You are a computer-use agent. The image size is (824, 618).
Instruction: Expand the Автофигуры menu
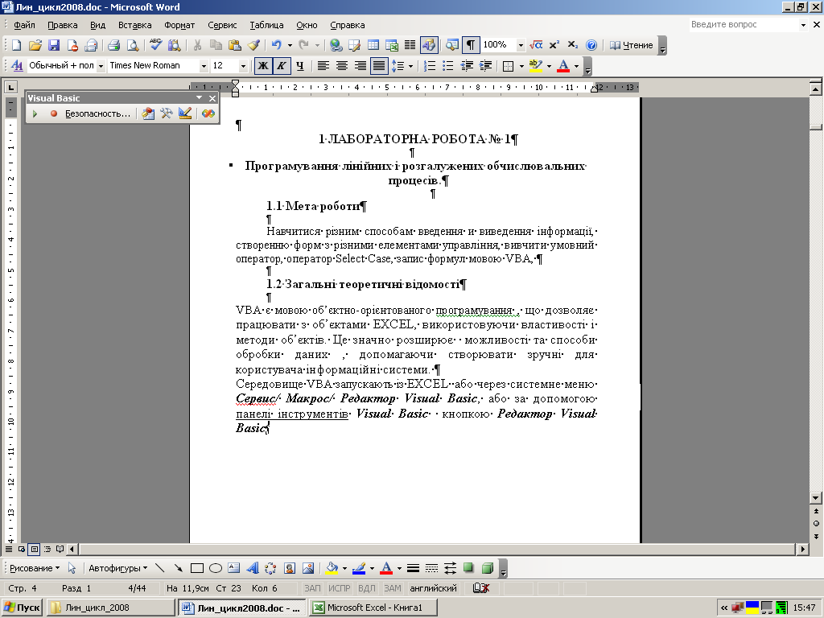(117, 569)
